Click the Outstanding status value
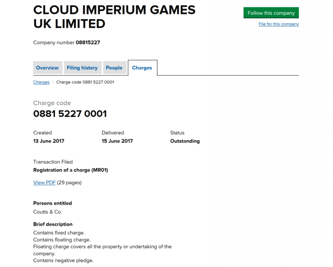This screenshot has width=333, height=267. tap(185, 141)
